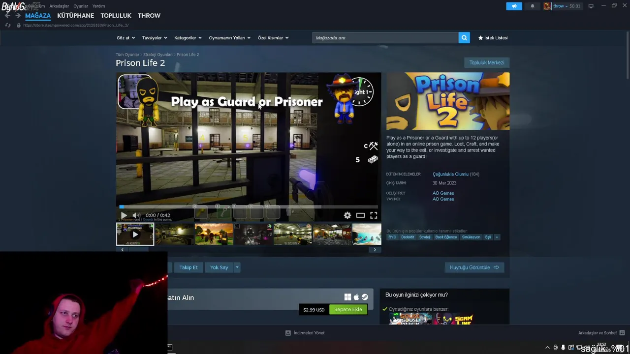Reload the store page
The image size is (630, 354).
coord(8,25)
